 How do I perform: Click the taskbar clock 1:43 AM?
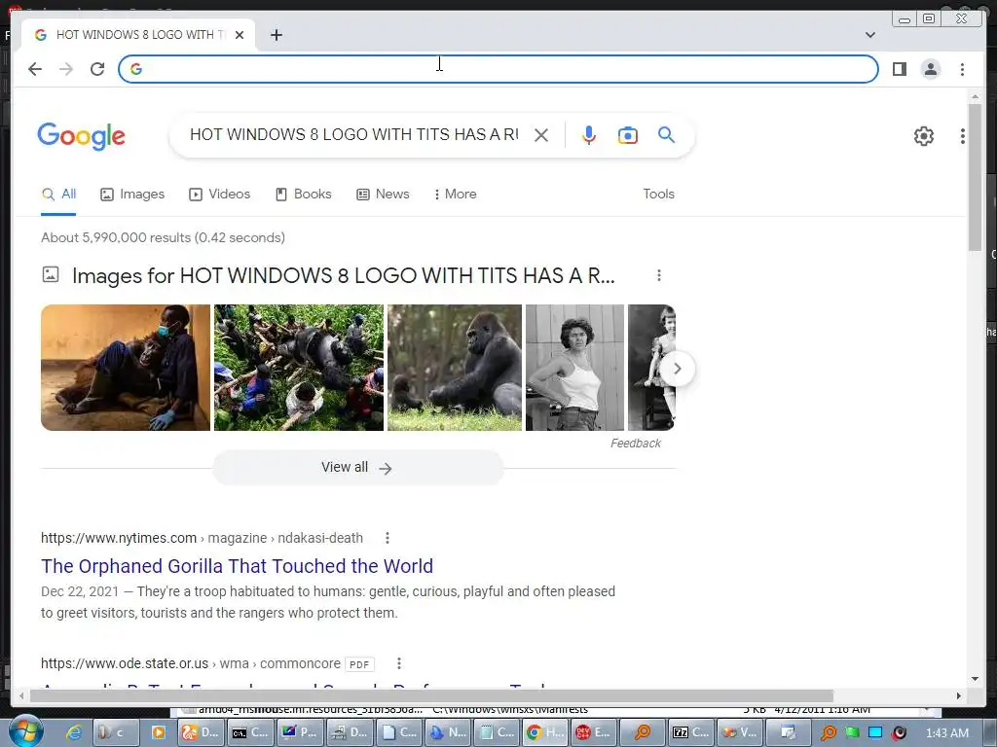click(947, 733)
